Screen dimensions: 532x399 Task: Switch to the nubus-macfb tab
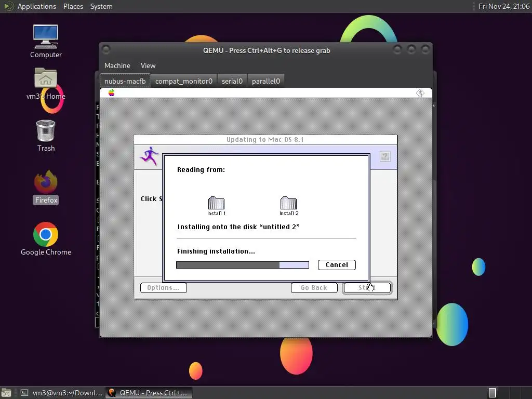point(125,81)
